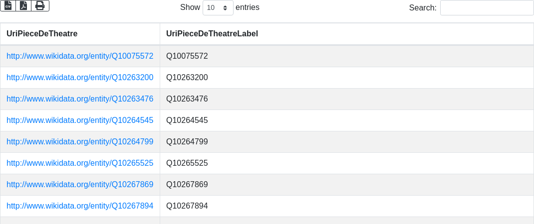The image size is (534, 224).
Task: Follow the Q10267869 Wikidata link
Action: 80,185
